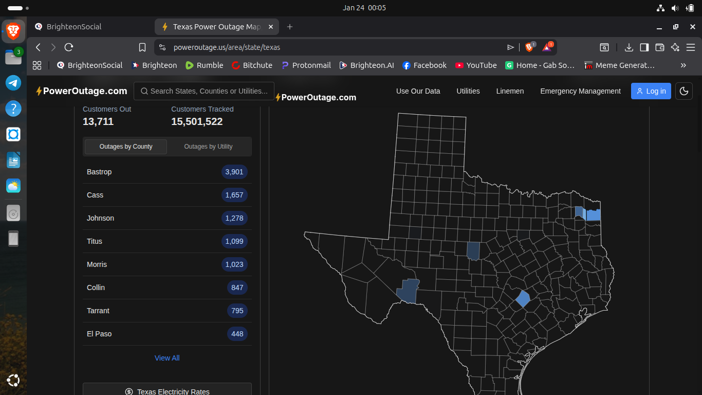Open the browser hamburger menu
Screen dimensions: 702x395
[x=691, y=47]
